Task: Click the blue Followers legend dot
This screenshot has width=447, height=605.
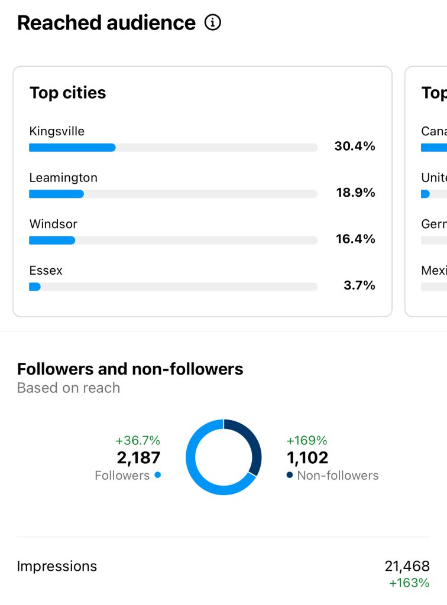Action: pos(157,475)
